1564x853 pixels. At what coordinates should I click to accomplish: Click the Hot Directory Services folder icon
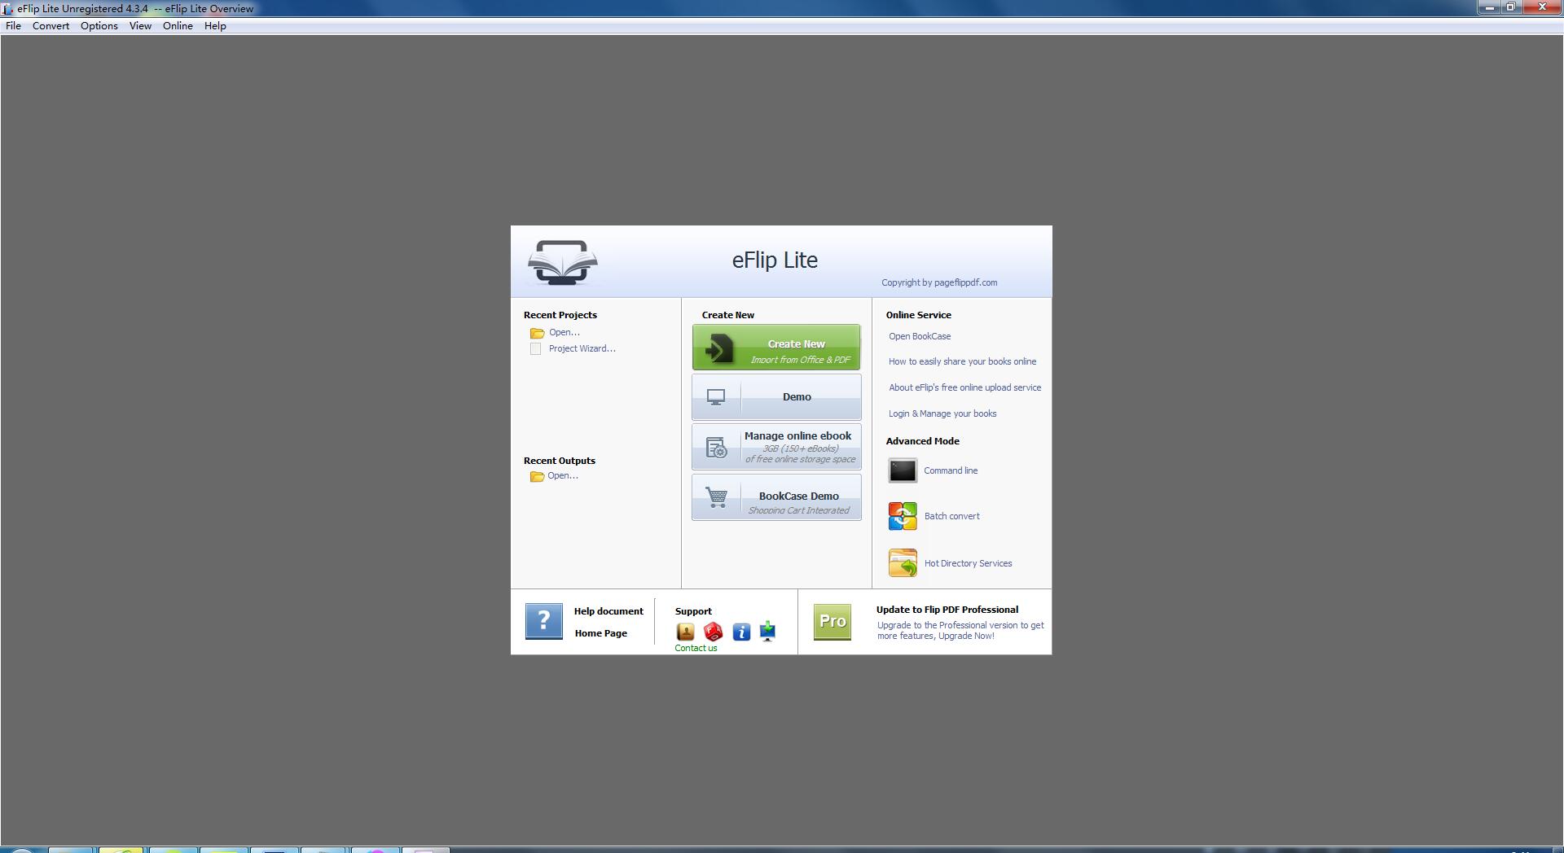pyautogui.click(x=903, y=563)
